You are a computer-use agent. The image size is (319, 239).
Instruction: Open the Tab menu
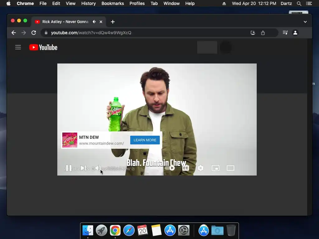[154, 3]
